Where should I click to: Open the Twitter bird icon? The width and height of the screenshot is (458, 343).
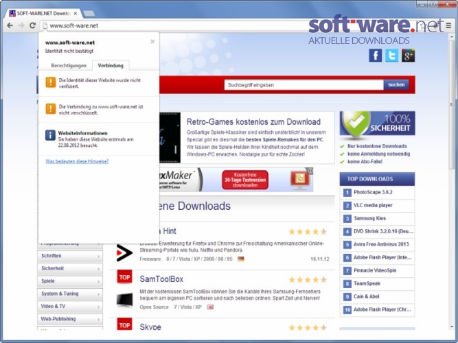click(391, 55)
